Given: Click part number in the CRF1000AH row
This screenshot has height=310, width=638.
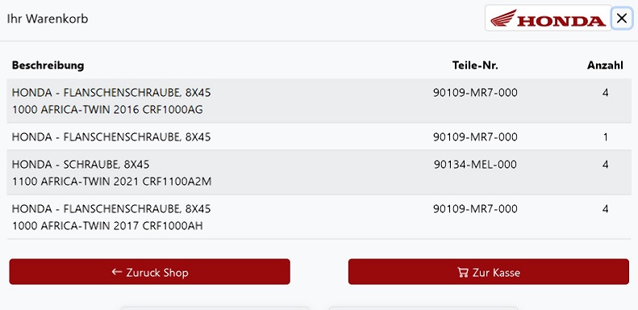Looking at the screenshot, I should [x=475, y=209].
